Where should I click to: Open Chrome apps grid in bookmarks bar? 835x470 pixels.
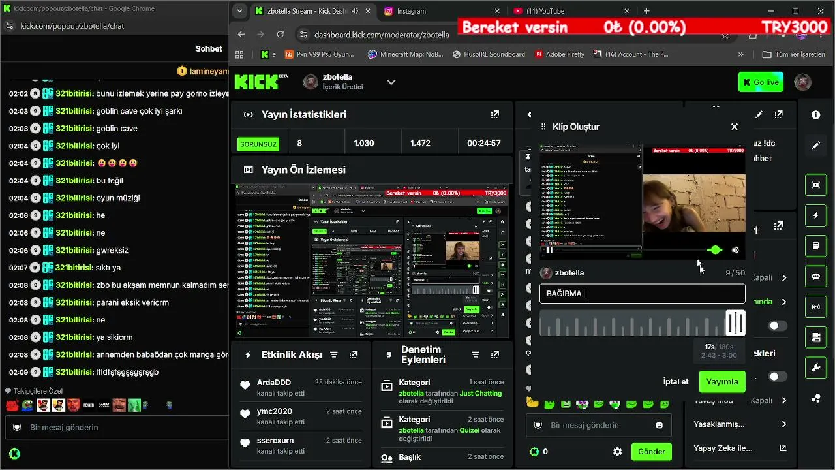239,54
